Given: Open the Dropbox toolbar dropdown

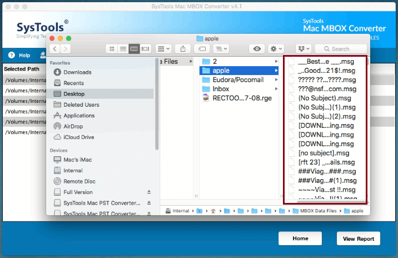Looking at the screenshot, I should pos(304,49).
